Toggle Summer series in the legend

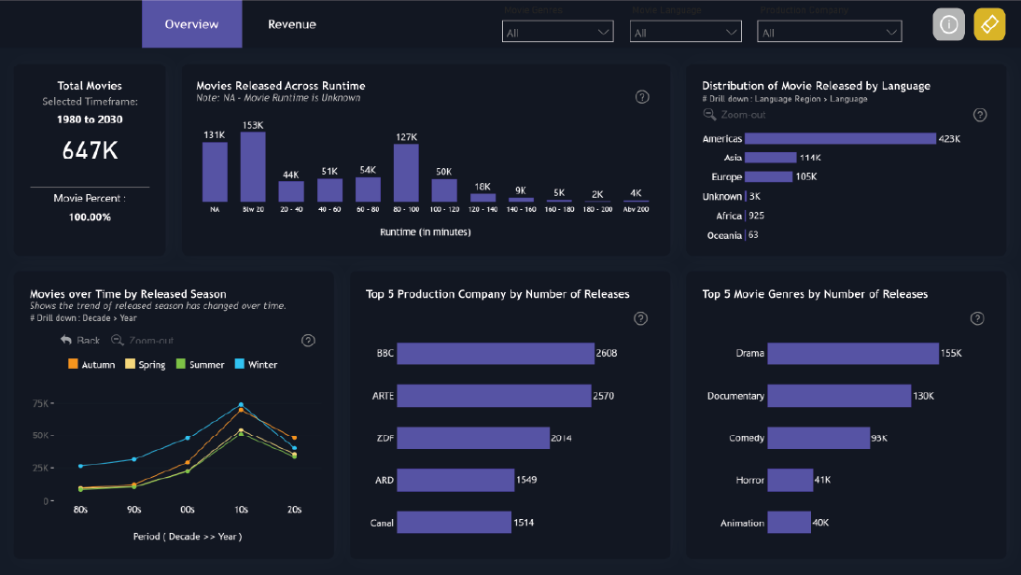[x=200, y=365]
